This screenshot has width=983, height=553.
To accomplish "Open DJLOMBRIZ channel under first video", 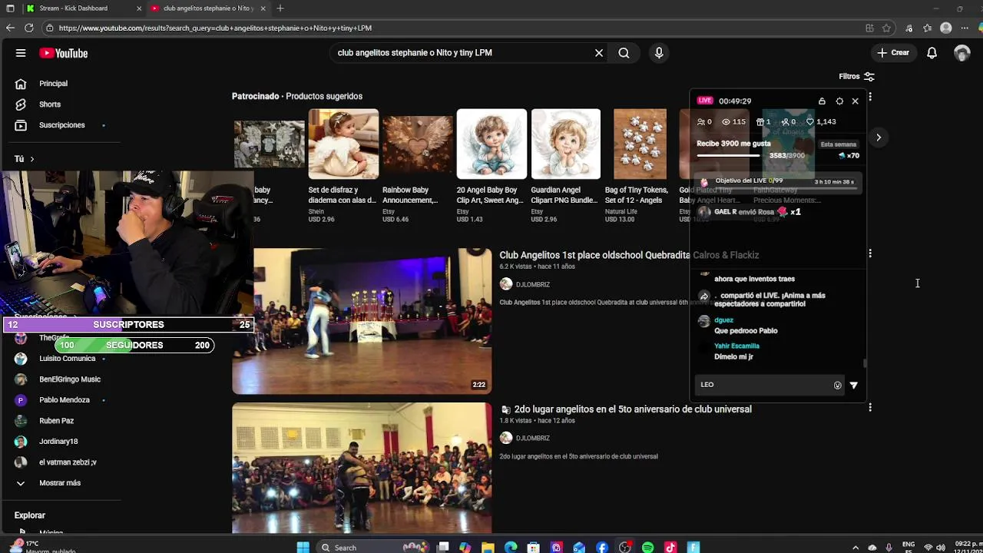I will tap(532, 285).
